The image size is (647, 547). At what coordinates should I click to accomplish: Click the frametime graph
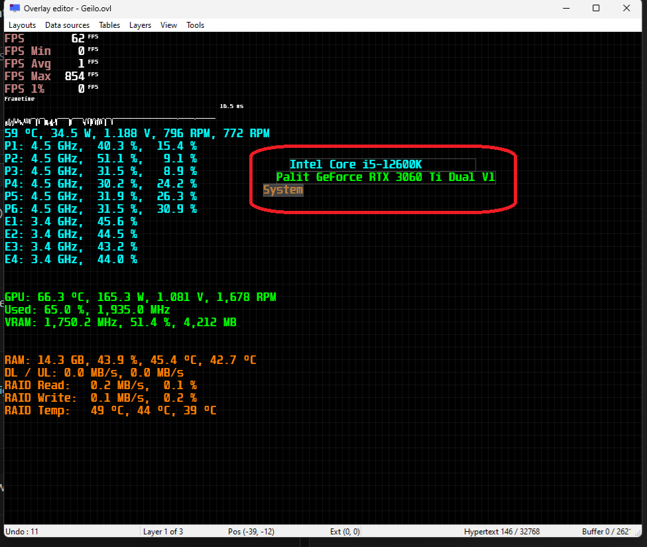pos(110,121)
